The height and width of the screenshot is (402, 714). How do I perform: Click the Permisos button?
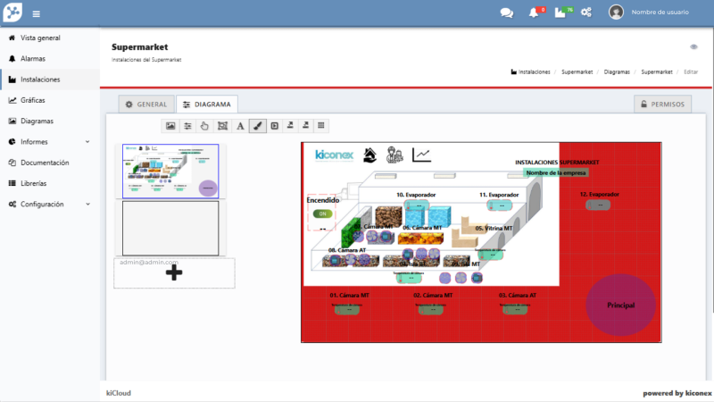pyautogui.click(x=663, y=105)
